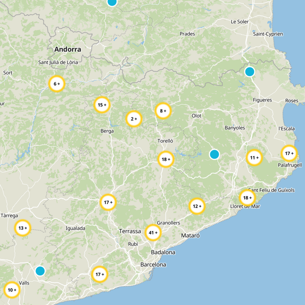The width and height of the screenshot is (305, 305).
Task: Select the Barcelona city label
Action: point(153,265)
